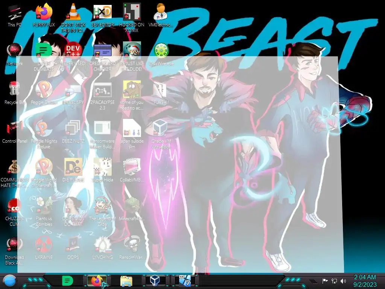Viewport: 385px width, 289px height.
Task: Select the DIE PLEASE icon
Action: pyautogui.click(x=73, y=170)
